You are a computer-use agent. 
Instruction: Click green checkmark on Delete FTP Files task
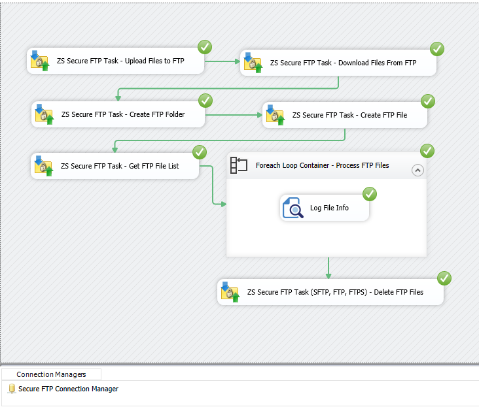click(444, 278)
